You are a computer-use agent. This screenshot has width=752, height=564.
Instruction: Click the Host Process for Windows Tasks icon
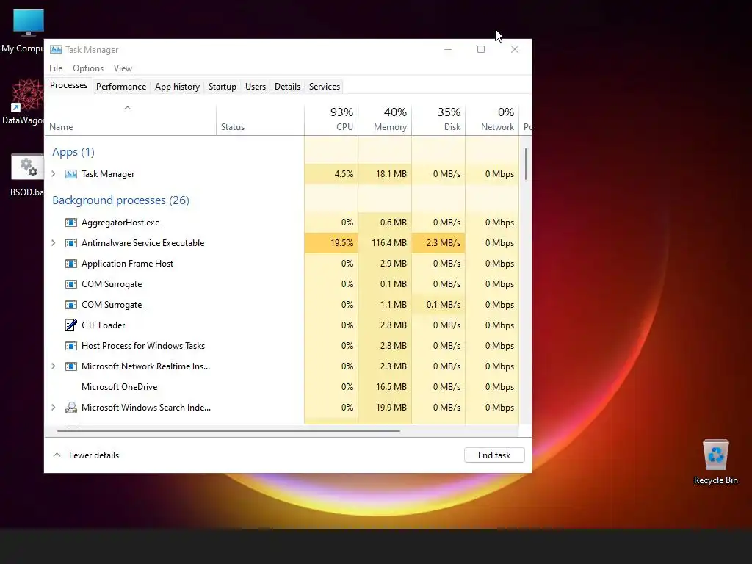71,346
